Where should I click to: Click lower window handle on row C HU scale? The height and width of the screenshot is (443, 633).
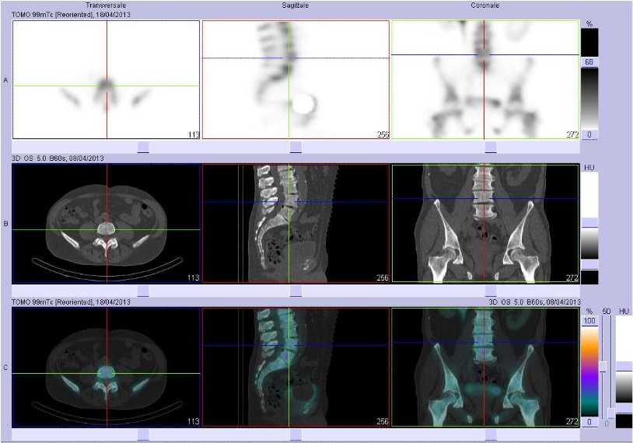[624, 408]
